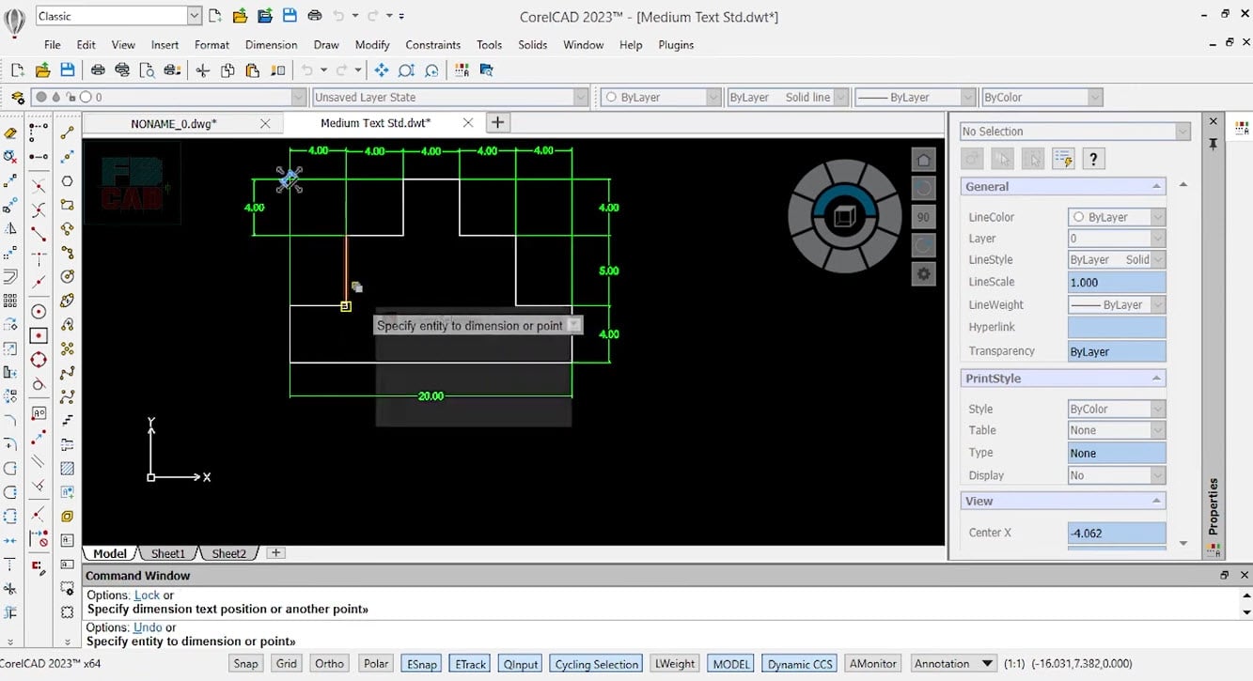This screenshot has height=681, width=1253.
Task: Click the Quick Select lightning icon
Action: pos(1063,159)
